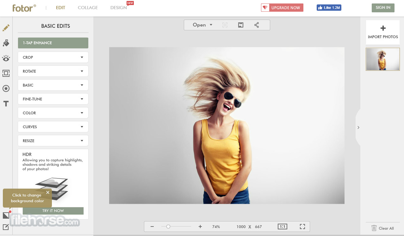Expand the RESIZE section
Viewport: 404px width, 236px height.
[x=53, y=141]
